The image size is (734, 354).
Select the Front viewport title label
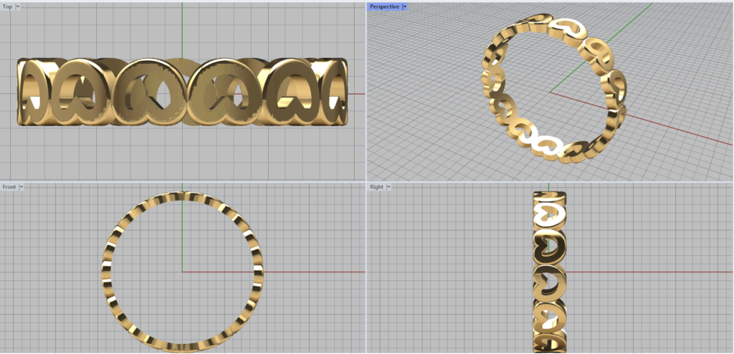click(x=9, y=187)
